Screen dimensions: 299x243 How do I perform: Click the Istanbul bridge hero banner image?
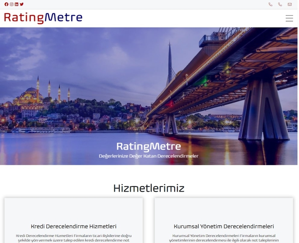[x=149, y=96]
